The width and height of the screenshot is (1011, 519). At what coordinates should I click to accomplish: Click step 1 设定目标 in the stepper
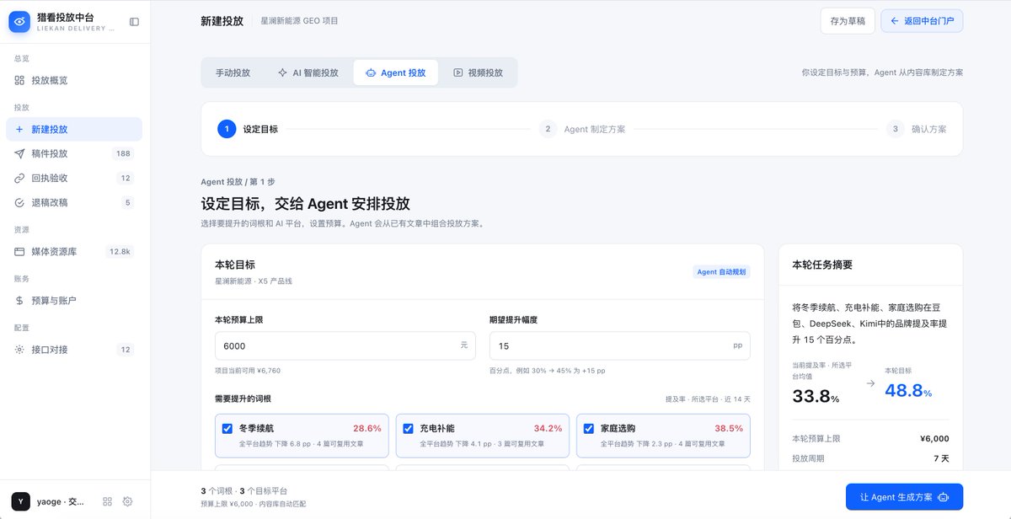(248, 129)
